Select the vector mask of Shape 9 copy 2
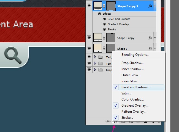The width and height of the screenshot is (179, 132). click(111, 6)
